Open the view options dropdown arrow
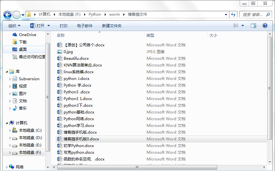The image size is (275, 171). [243, 26]
